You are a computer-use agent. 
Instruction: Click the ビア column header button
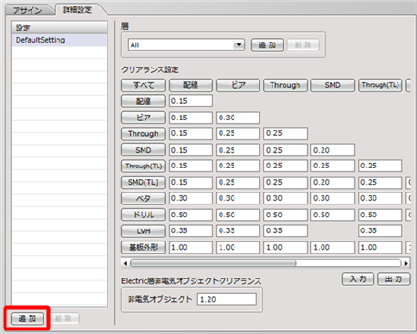point(238,85)
